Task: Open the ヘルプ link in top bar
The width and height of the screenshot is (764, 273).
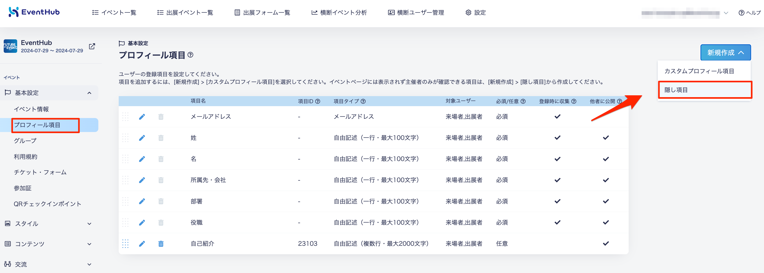Action: (x=749, y=13)
